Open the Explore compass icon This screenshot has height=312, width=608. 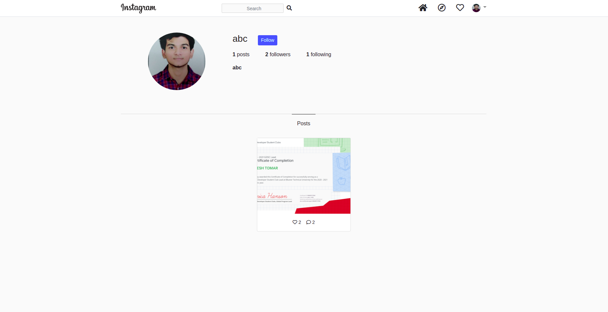point(441,8)
